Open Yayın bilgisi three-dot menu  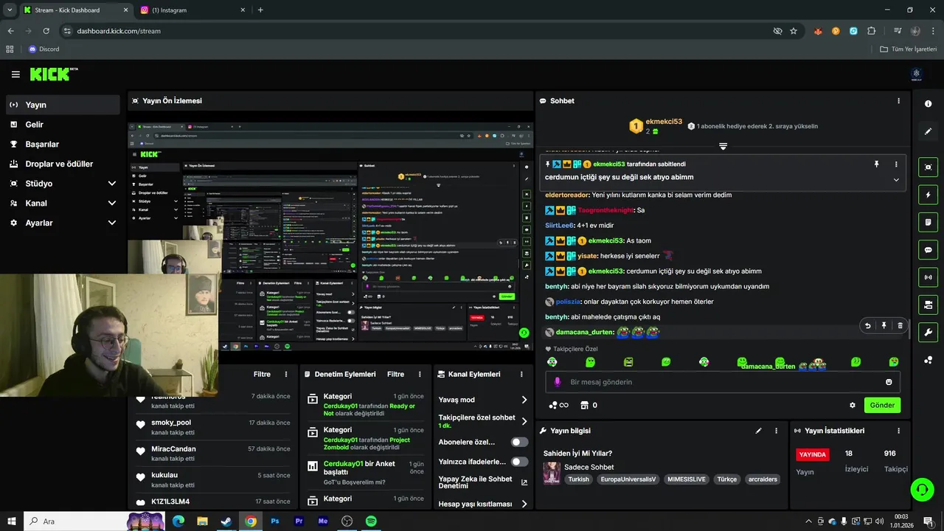(776, 431)
